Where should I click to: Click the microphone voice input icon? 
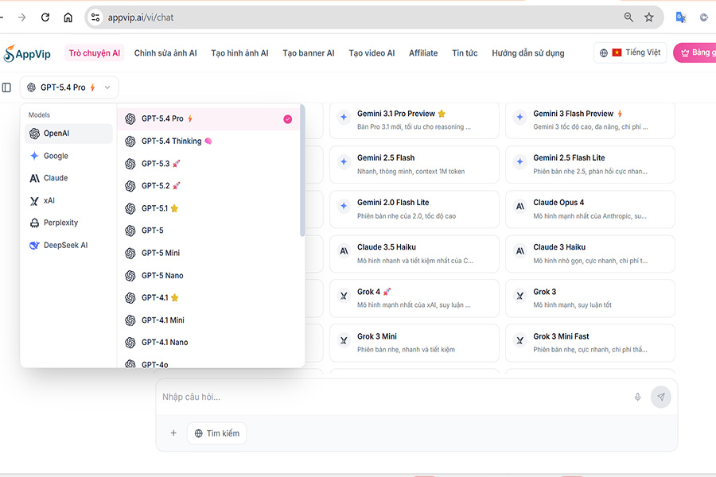(637, 397)
